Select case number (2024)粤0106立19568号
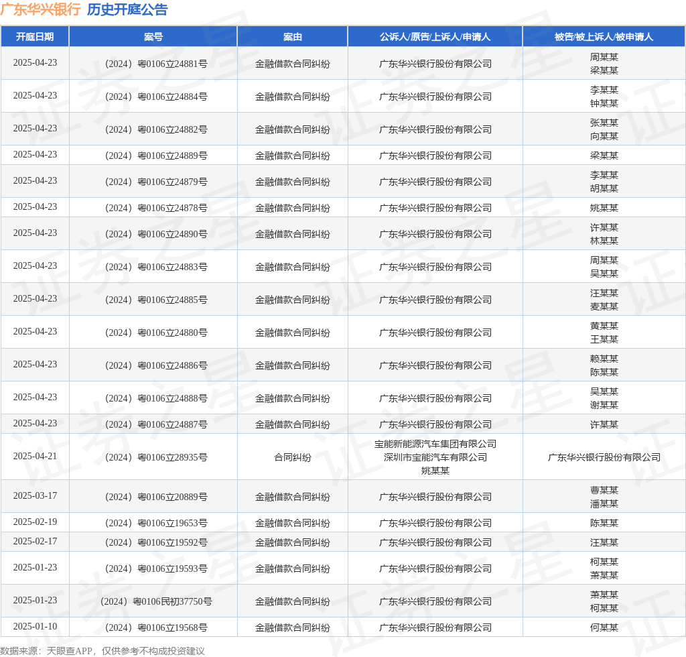This screenshot has width=686, height=657. point(153,628)
